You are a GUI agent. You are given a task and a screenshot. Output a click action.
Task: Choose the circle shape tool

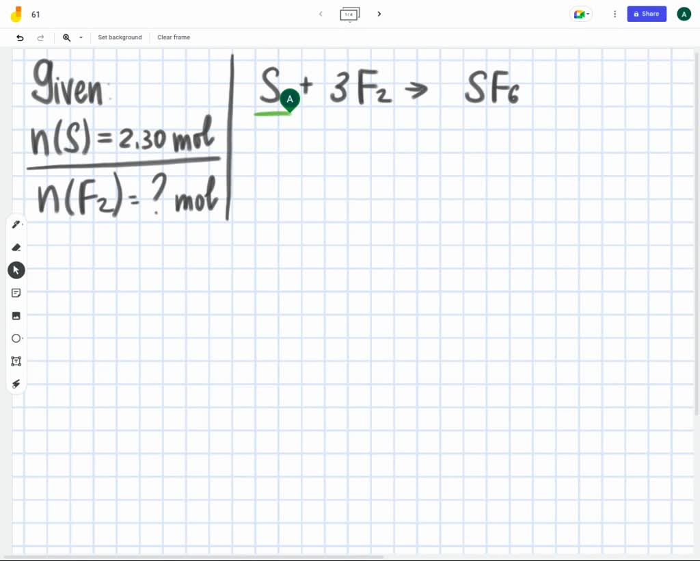click(16, 338)
